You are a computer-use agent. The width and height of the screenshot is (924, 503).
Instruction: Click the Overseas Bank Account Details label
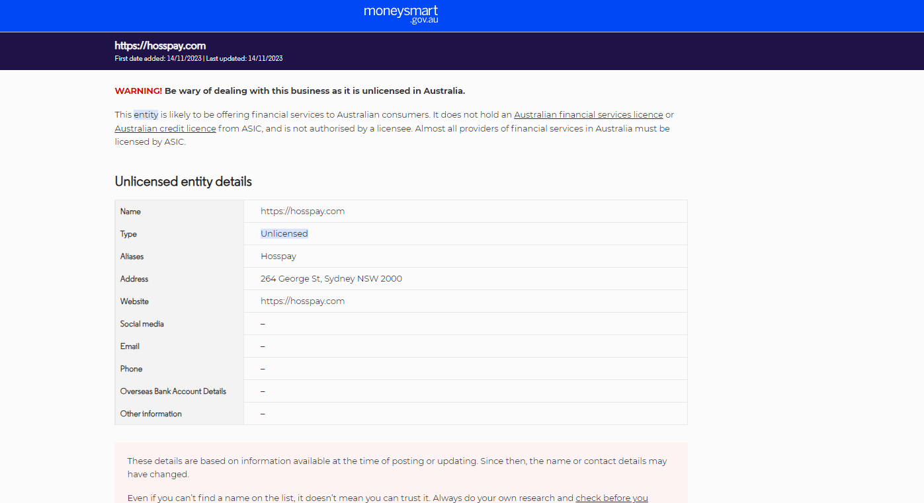pyautogui.click(x=173, y=391)
